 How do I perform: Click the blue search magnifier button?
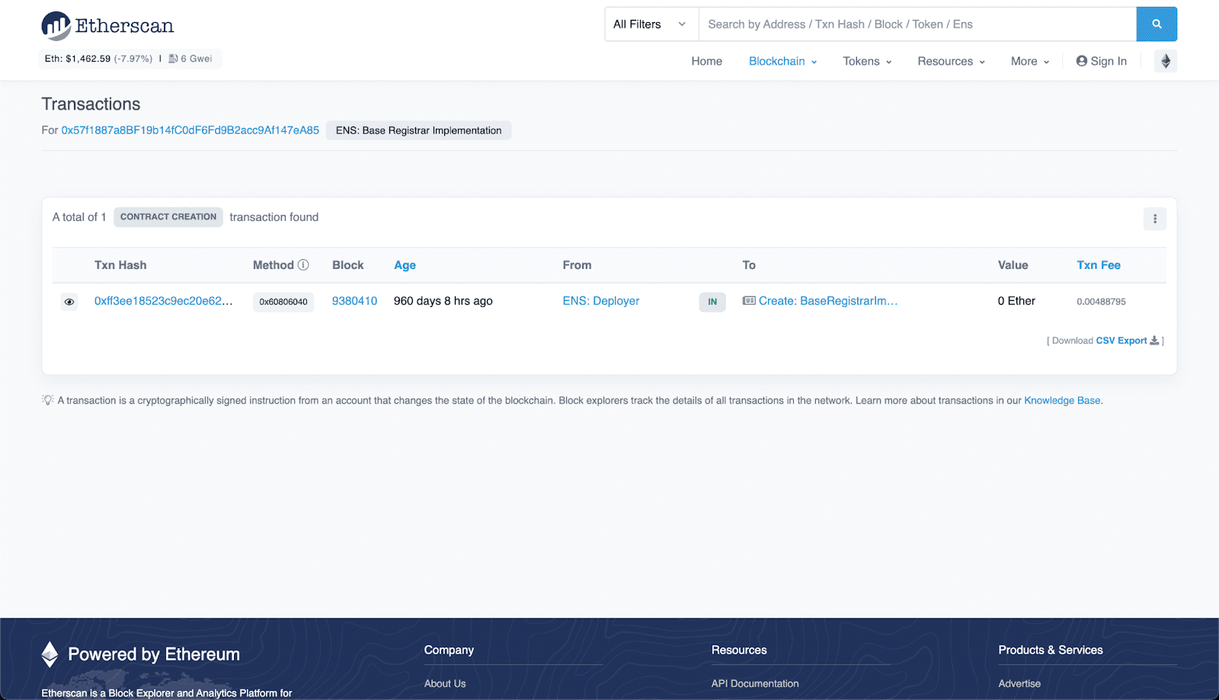(1157, 24)
